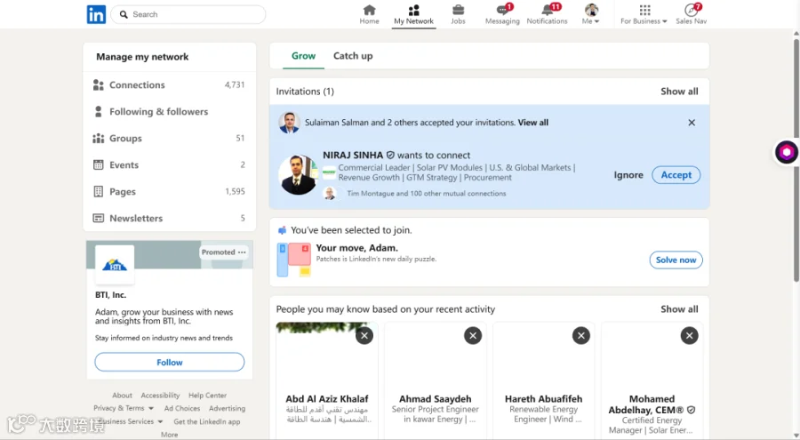Open Sales Nav compass icon
This screenshot has height=440, width=800.
(691, 14)
